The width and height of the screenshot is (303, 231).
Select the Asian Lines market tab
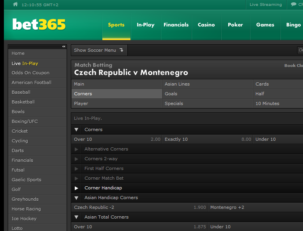207,84
